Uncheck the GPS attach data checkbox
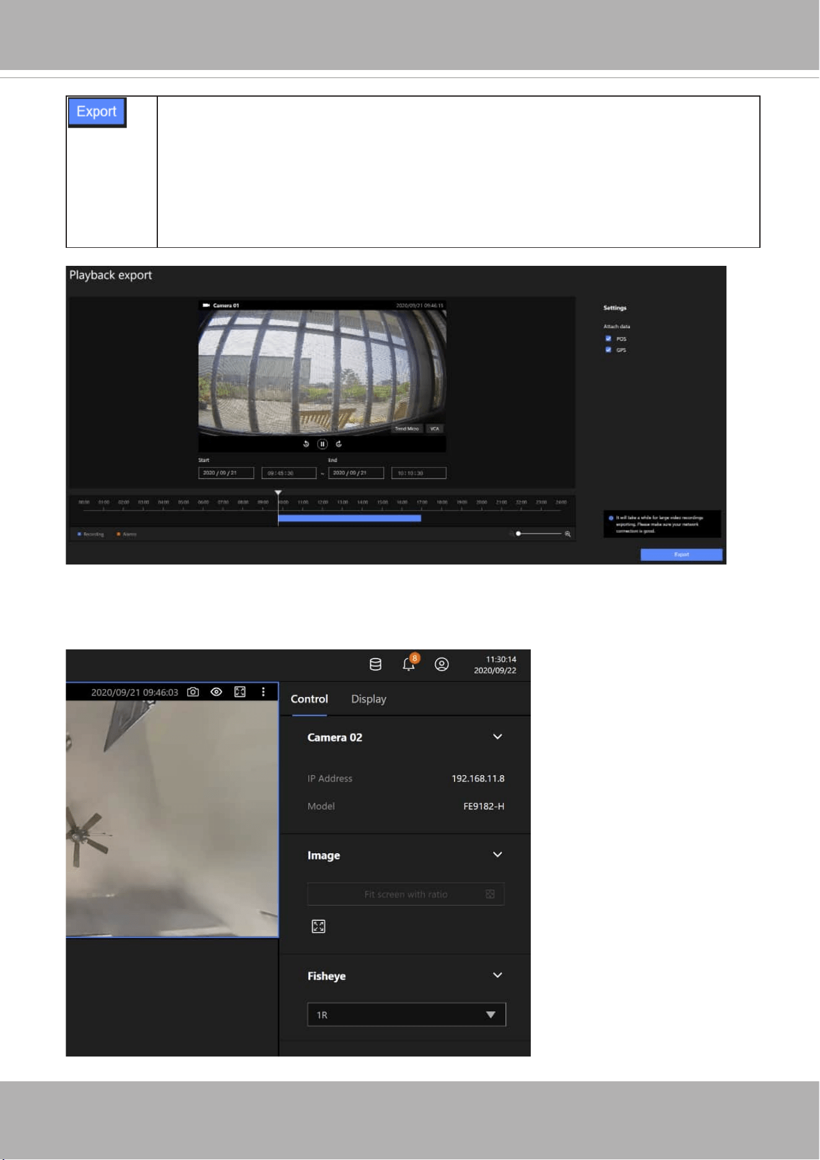Image resolution: width=820 pixels, height=1160 pixels. click(x=608, y=349)
